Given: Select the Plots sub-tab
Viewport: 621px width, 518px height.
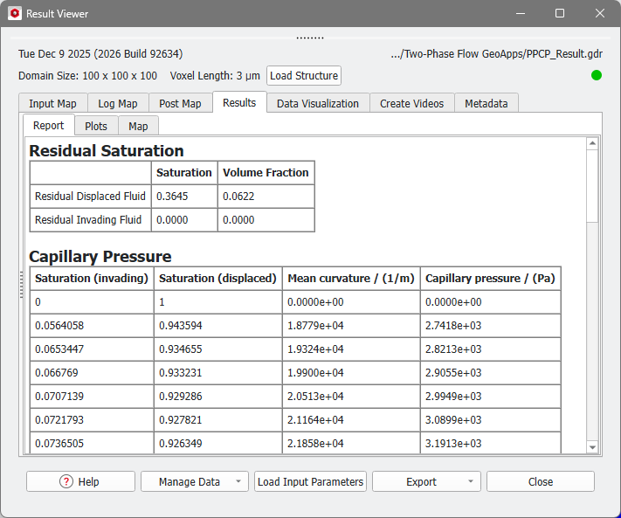Looking at the screenshot, I should 96,126.
